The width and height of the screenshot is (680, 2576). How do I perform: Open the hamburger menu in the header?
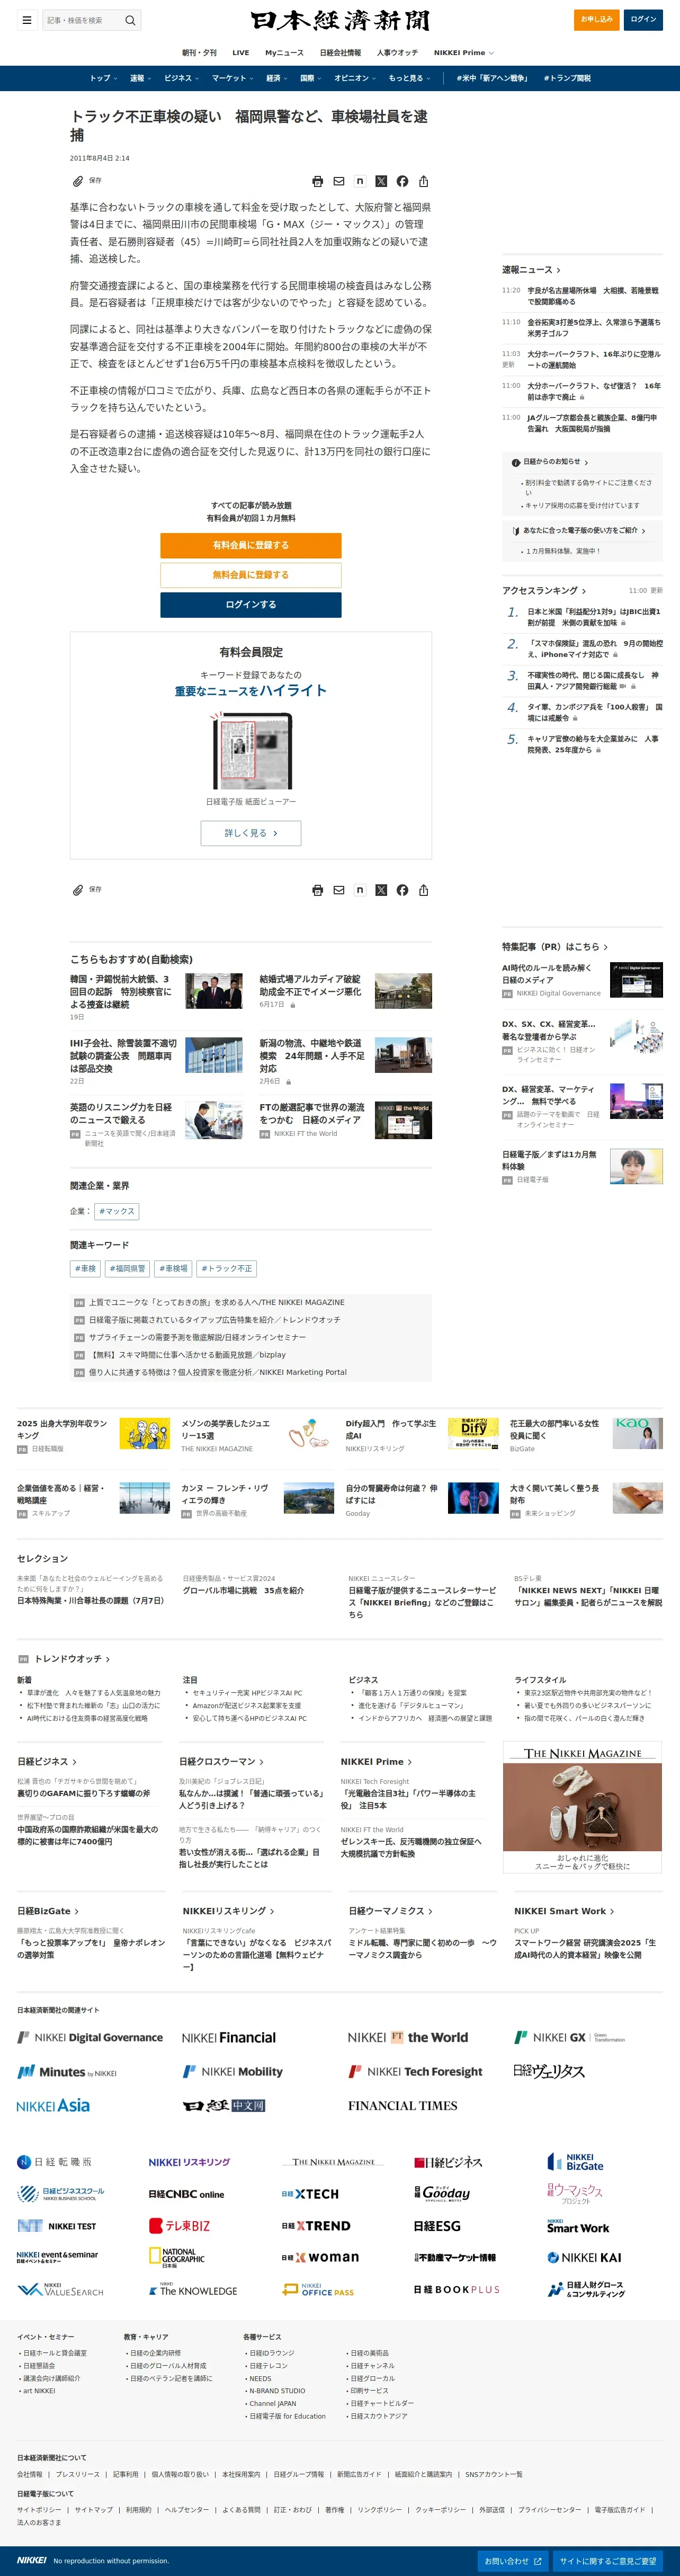(x=27, y=20)
